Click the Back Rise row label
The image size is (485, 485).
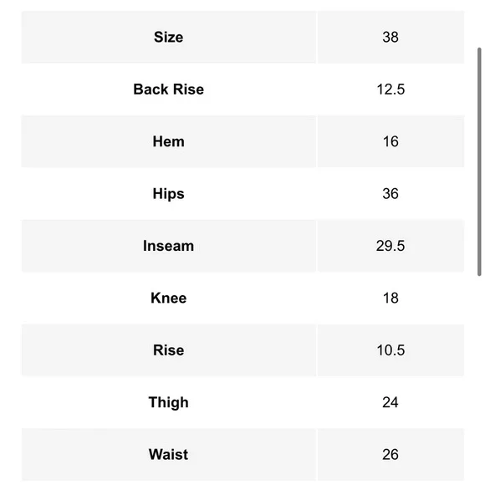click(169, 89)
